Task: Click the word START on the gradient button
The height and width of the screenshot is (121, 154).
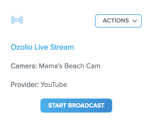Action: (57, 106)
